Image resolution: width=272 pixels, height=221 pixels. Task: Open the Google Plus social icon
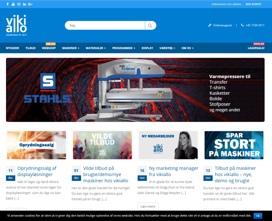[30, 4]
